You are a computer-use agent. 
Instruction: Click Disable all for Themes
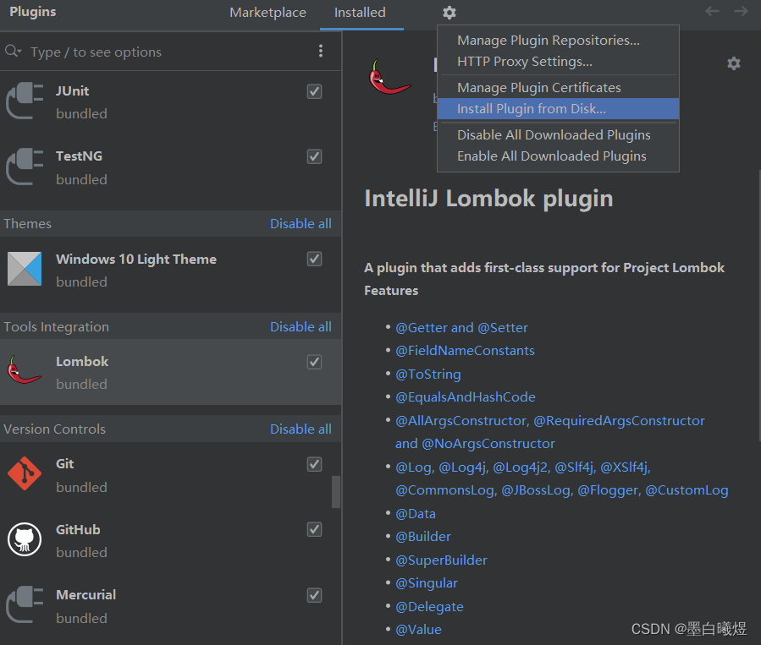[x=301, y=224]
